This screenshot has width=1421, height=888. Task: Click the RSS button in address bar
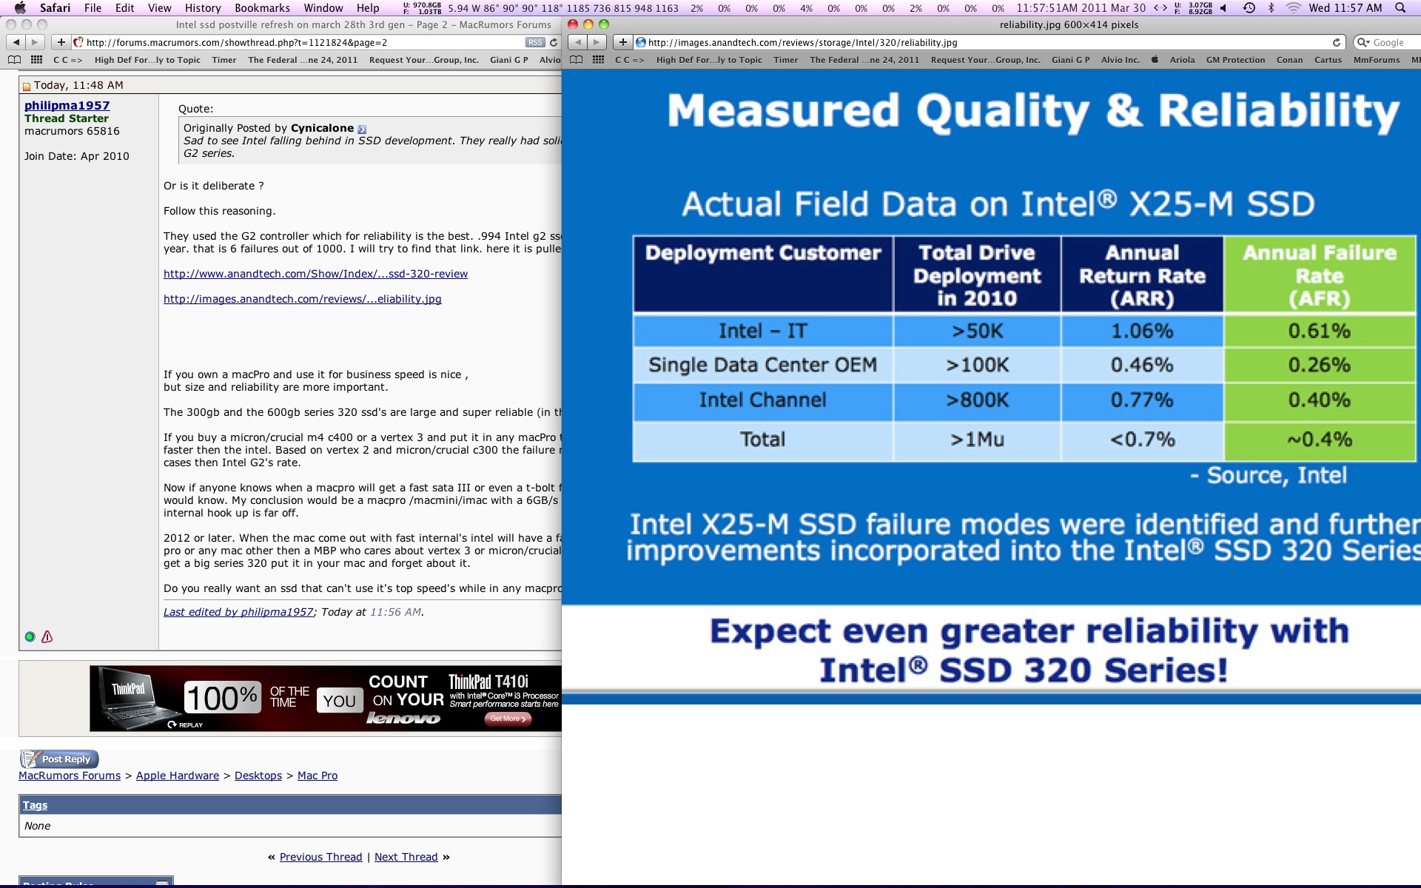coord(534,42)
